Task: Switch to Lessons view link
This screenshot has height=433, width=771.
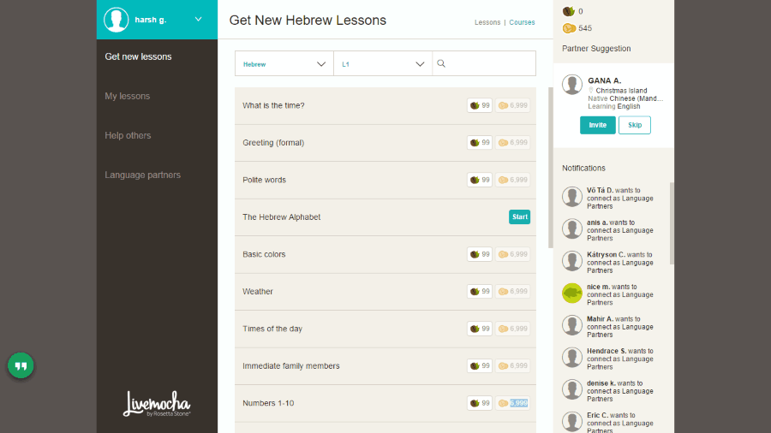Action: 487,22
